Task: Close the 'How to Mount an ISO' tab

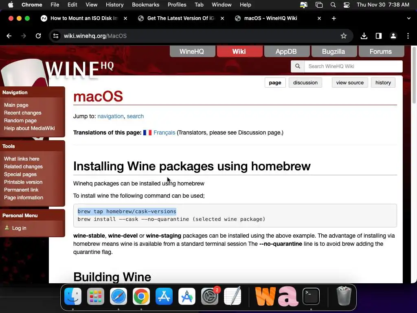Action: coord(125,18)
